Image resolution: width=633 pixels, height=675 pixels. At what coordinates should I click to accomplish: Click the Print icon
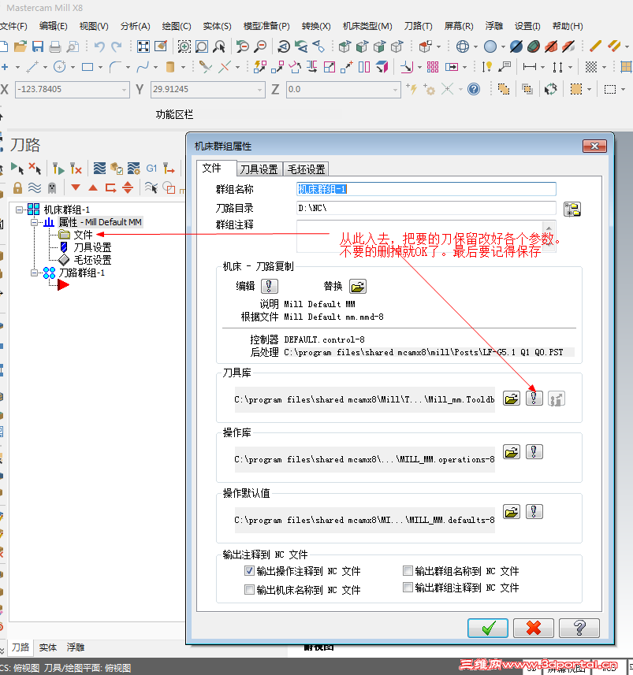click(55, 46)
